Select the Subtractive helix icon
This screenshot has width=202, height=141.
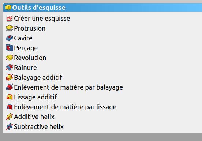(10, 127)
